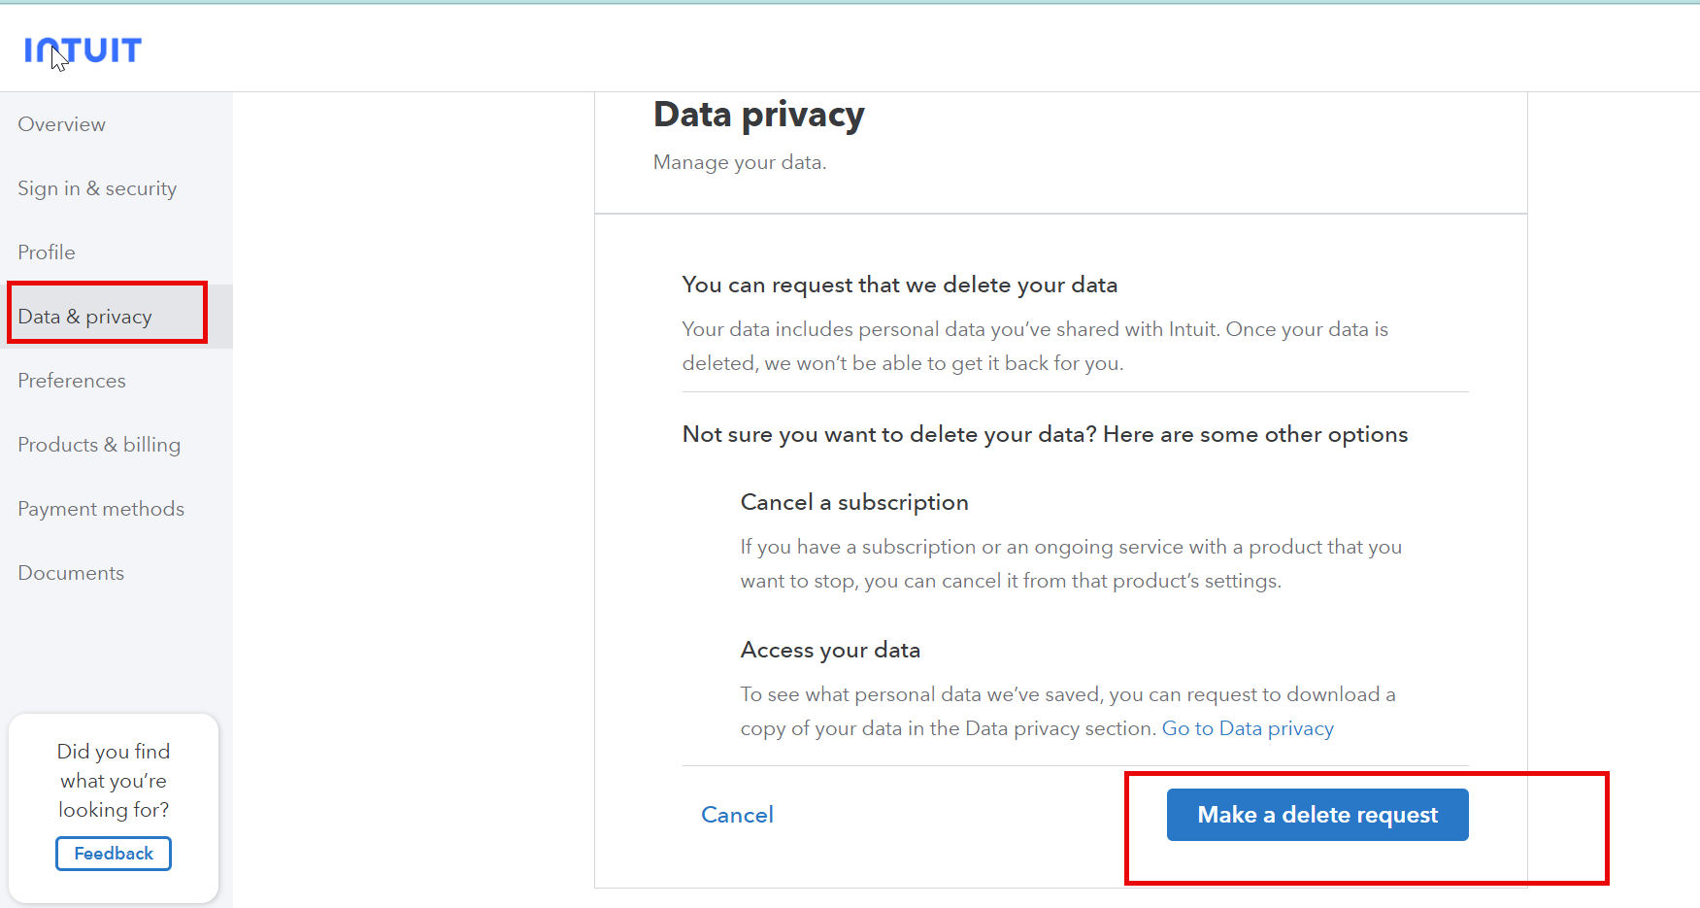Click the Data privacy page heading
This screenshot has height=908, width=1700.
pyautogui.click(x=758, y=115)
